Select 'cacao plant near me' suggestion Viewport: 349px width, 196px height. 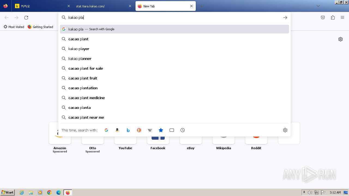pyautogui.click(x=174, y=117)
